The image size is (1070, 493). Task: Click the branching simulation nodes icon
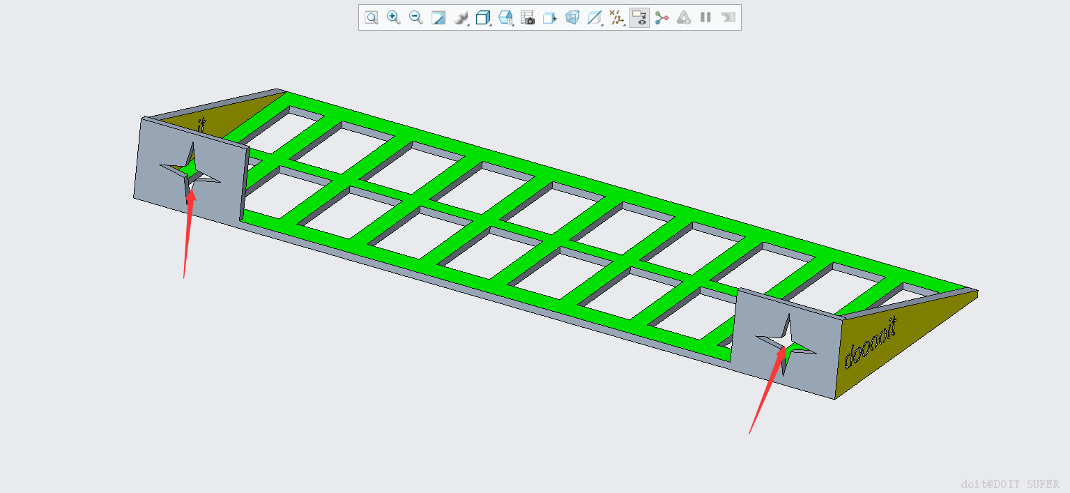coord(662,17)
